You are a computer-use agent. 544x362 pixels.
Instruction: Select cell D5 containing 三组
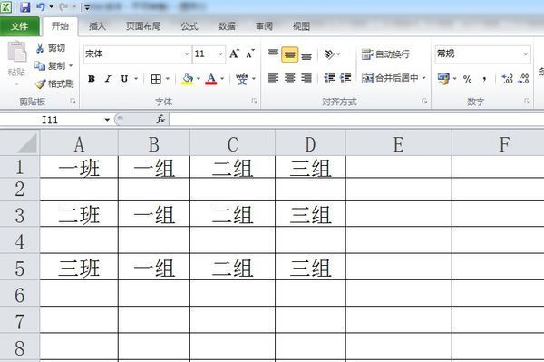pyautogui.click(x=310, y=268)
